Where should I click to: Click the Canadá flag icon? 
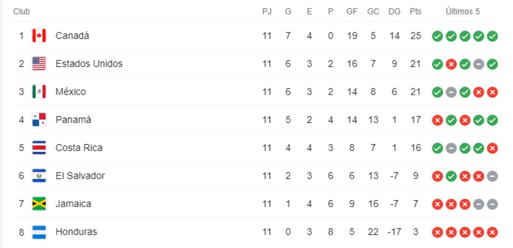click(x=39, y=36)
